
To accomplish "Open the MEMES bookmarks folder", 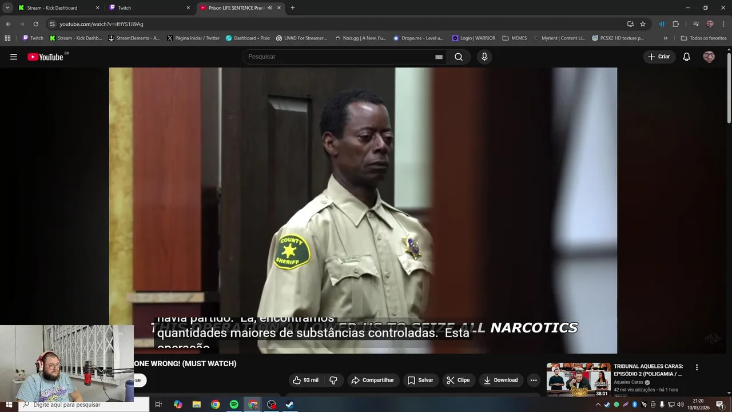I will (515, 38).
